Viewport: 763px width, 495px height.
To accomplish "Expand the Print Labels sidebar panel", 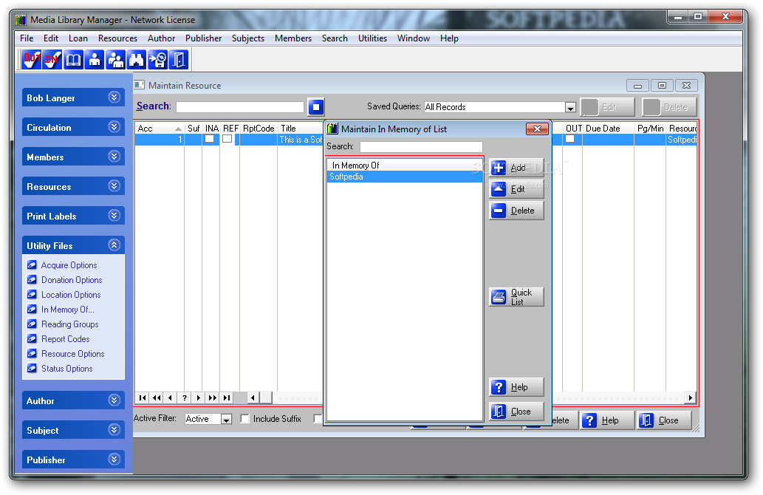I will [114, 216].
